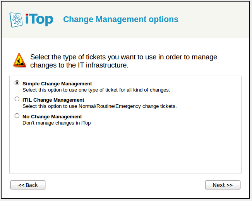Click the blank space between Back and Next
Screen dimensions: 252x201
point(125,185)
